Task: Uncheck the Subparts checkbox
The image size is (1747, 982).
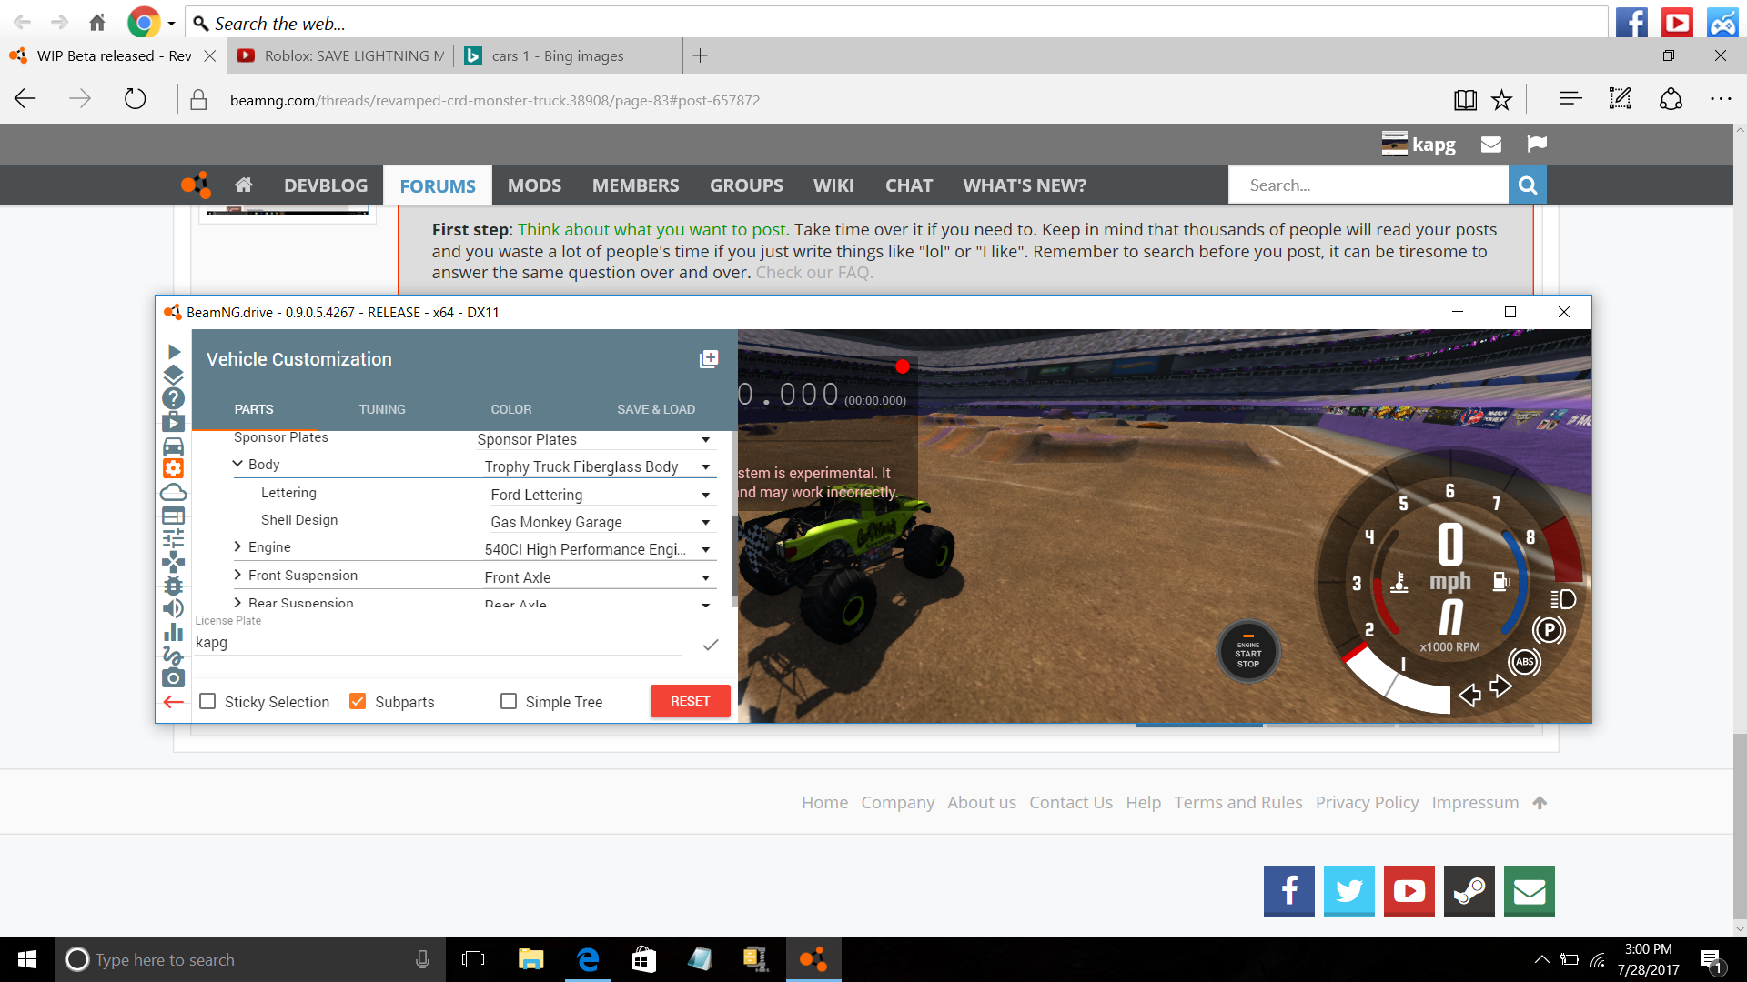Action: pyautogui.click(x=358, y=701)
